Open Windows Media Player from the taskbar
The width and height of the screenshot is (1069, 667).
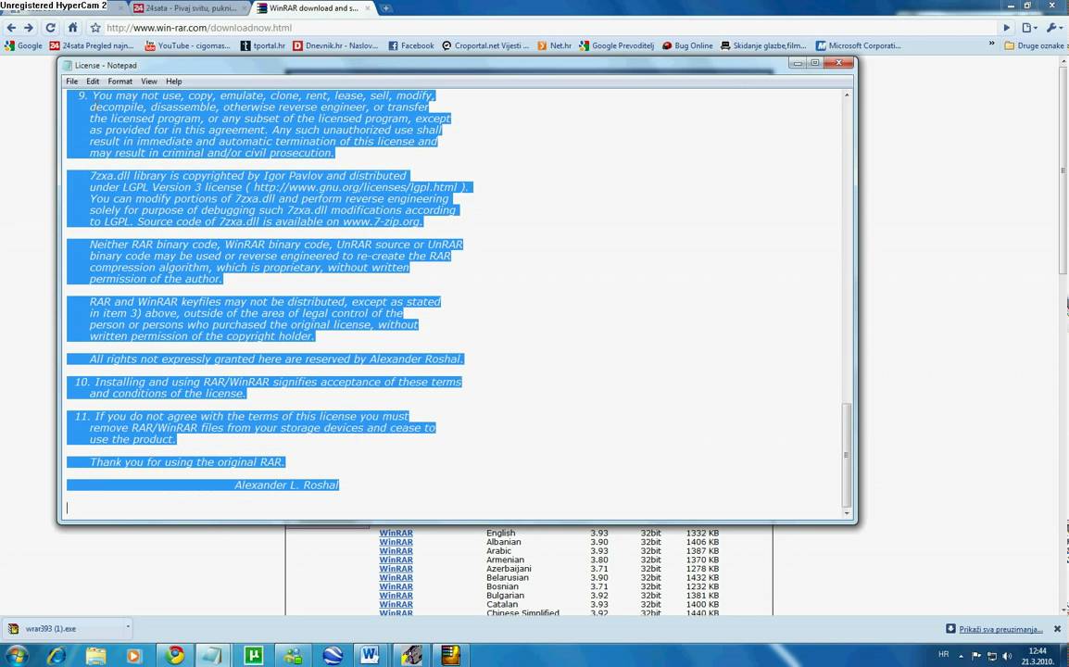click(133, 655)
